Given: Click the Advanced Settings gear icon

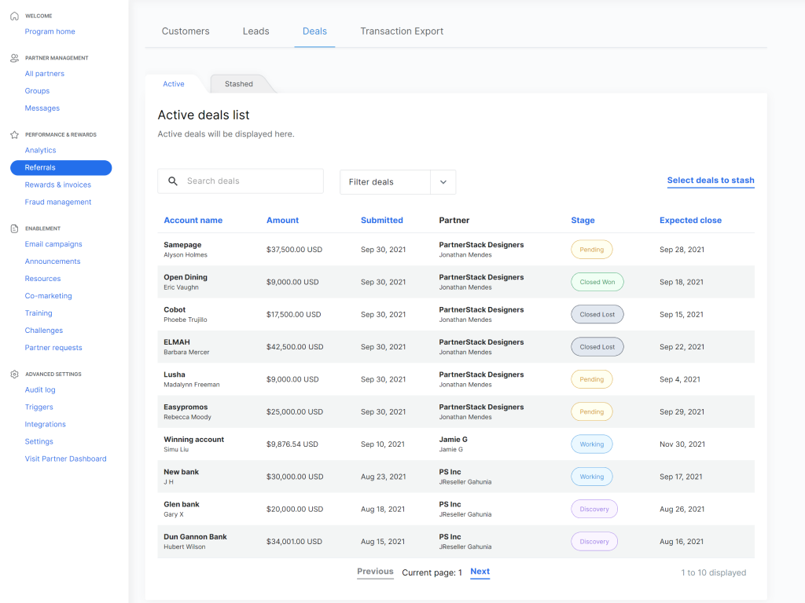Looking at the screenshot, I should (14, 375).
